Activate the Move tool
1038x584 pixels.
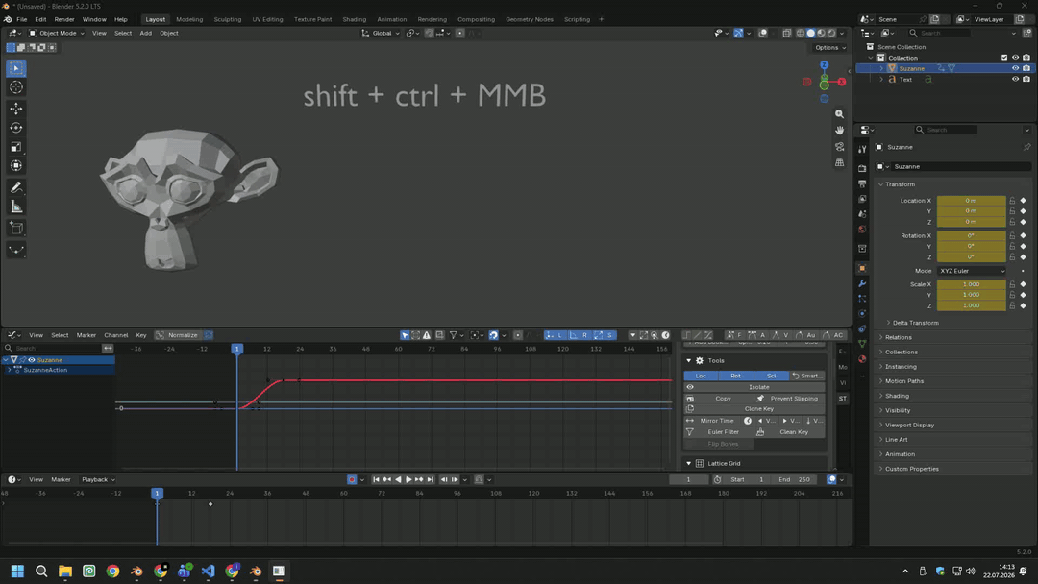point(16,108)
